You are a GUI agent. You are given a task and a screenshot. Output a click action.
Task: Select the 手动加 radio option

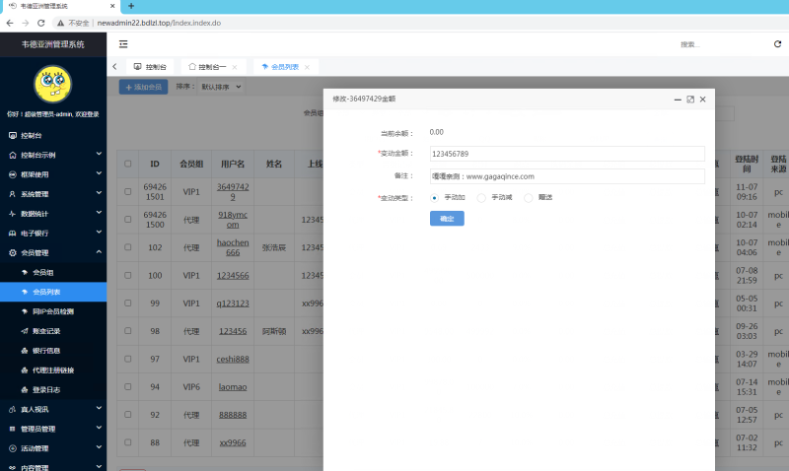[x=434, y=197]
